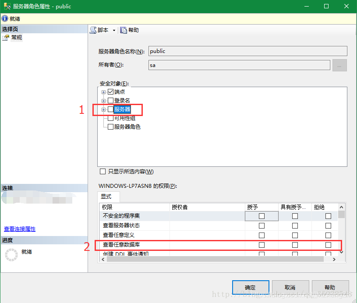Click the 服务器角色名称 input field
Viewport: 357px width, 303px height.
(x=248, y=51)
